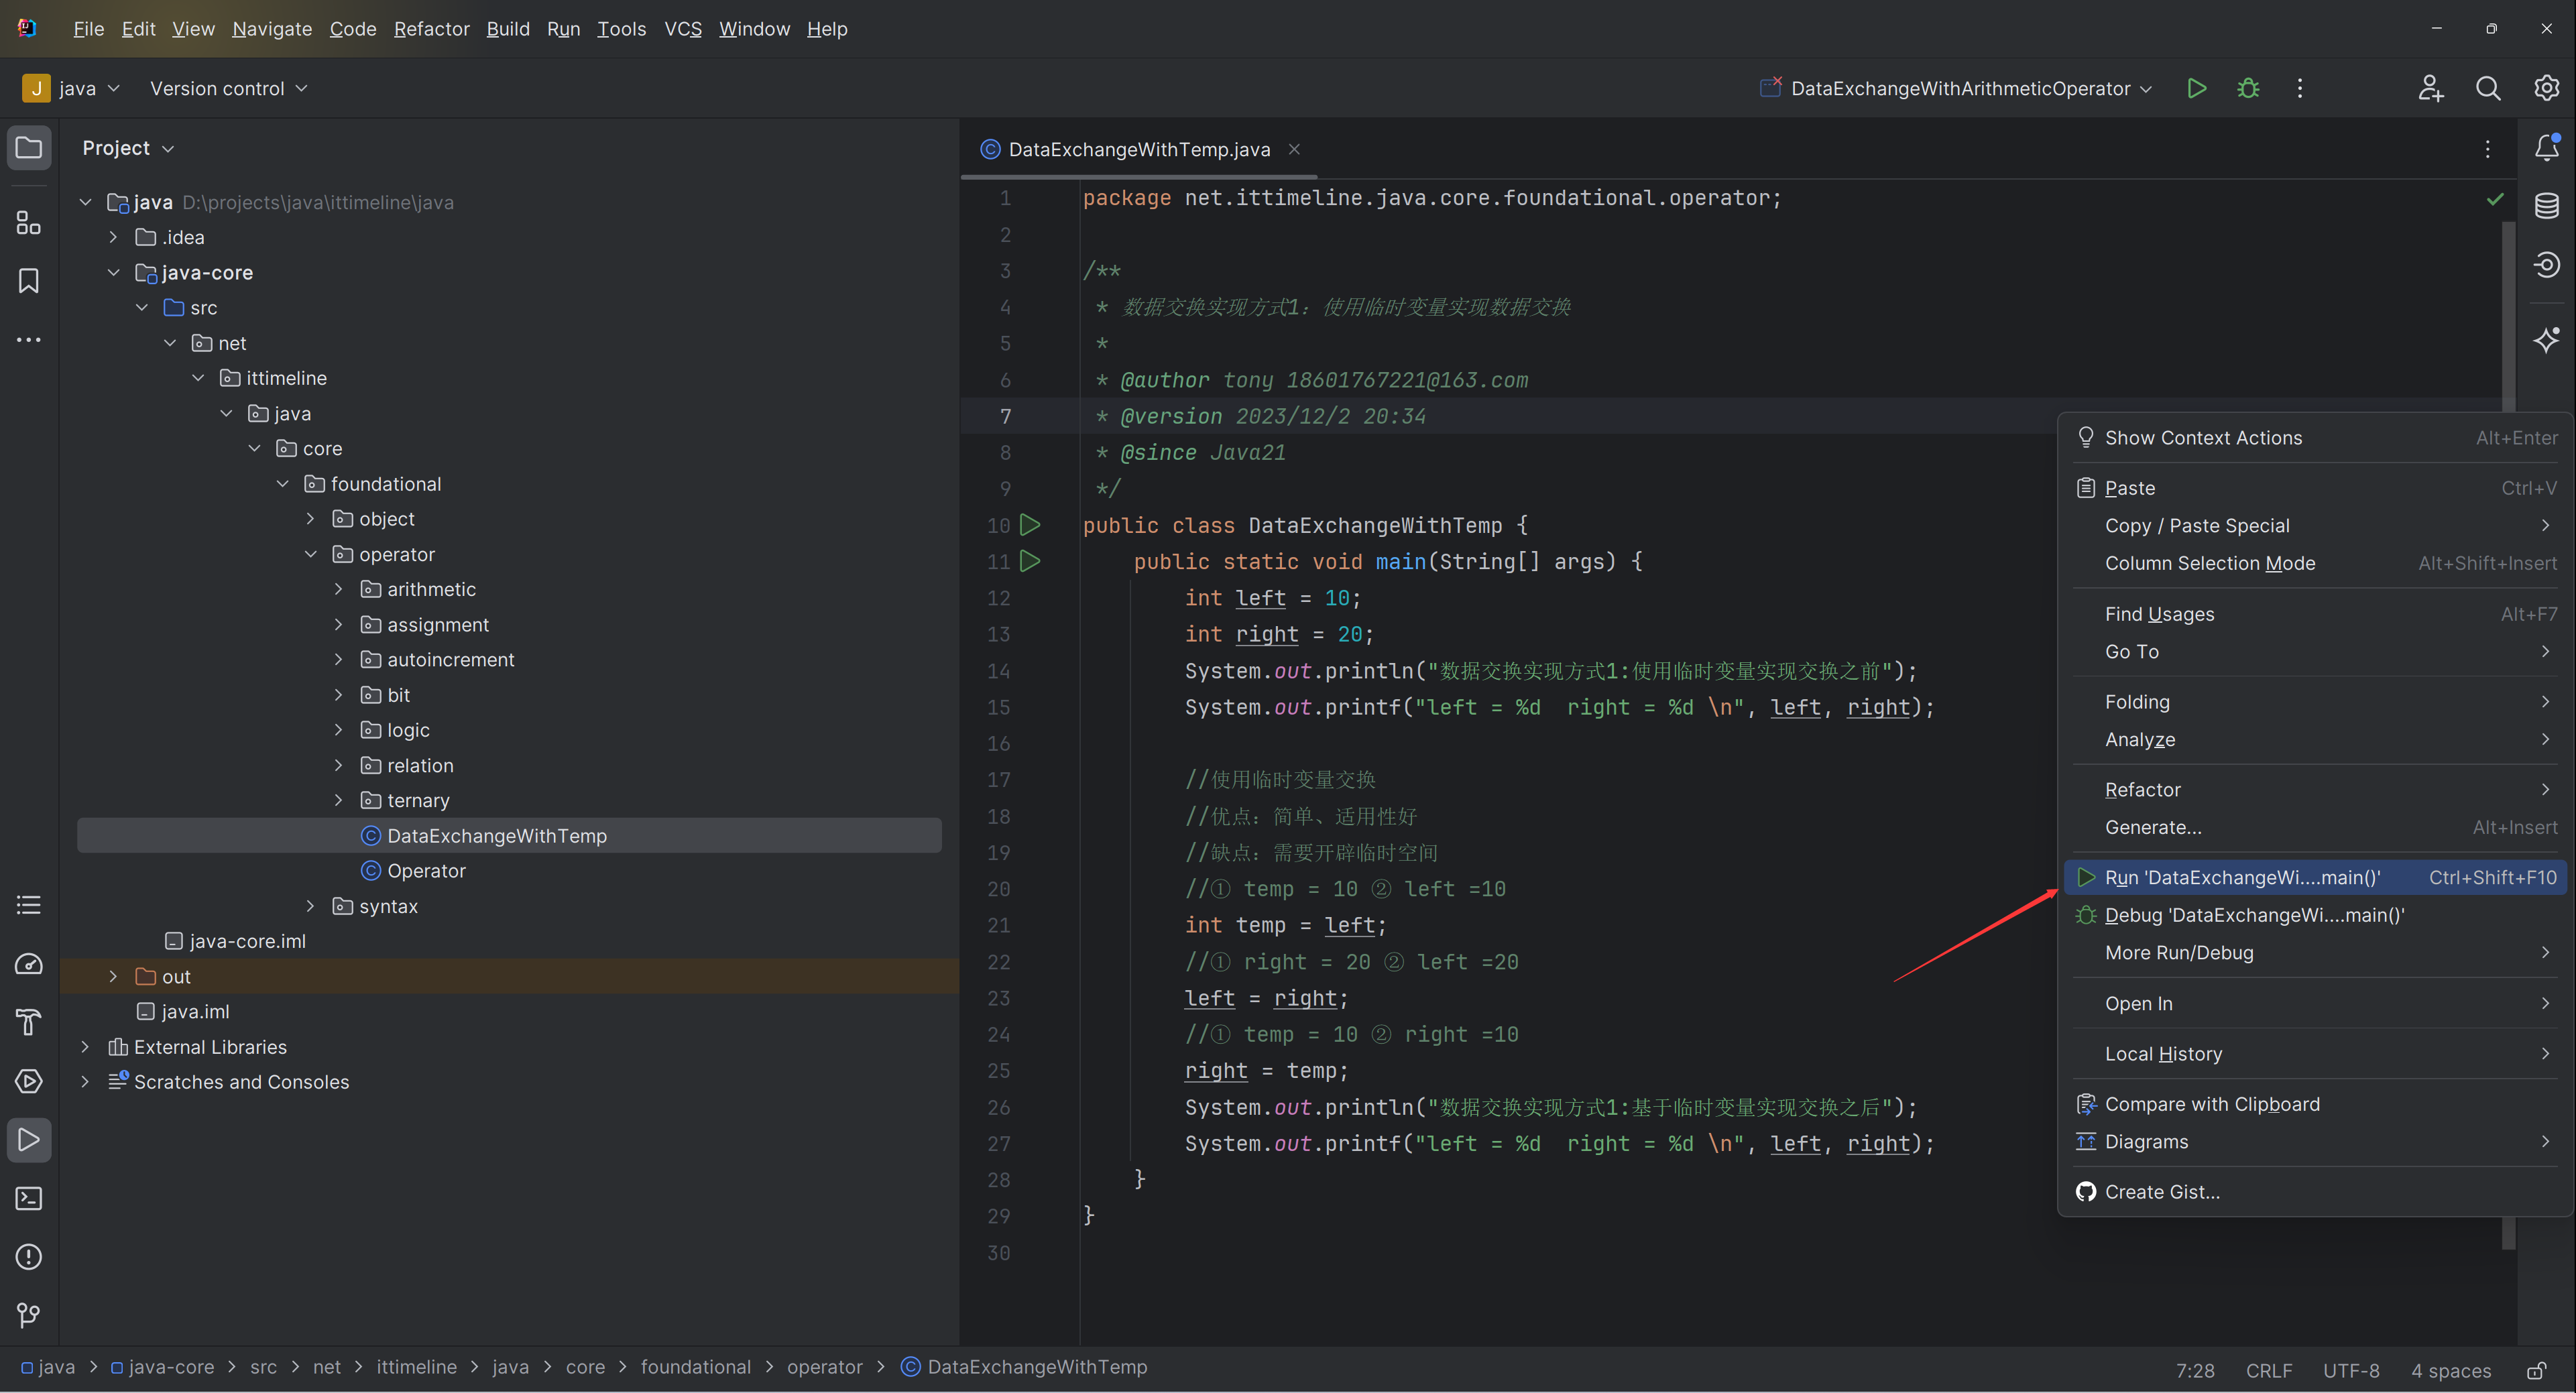Open the Database tool window icon

pyautogui.click(x=2547, y=206)
